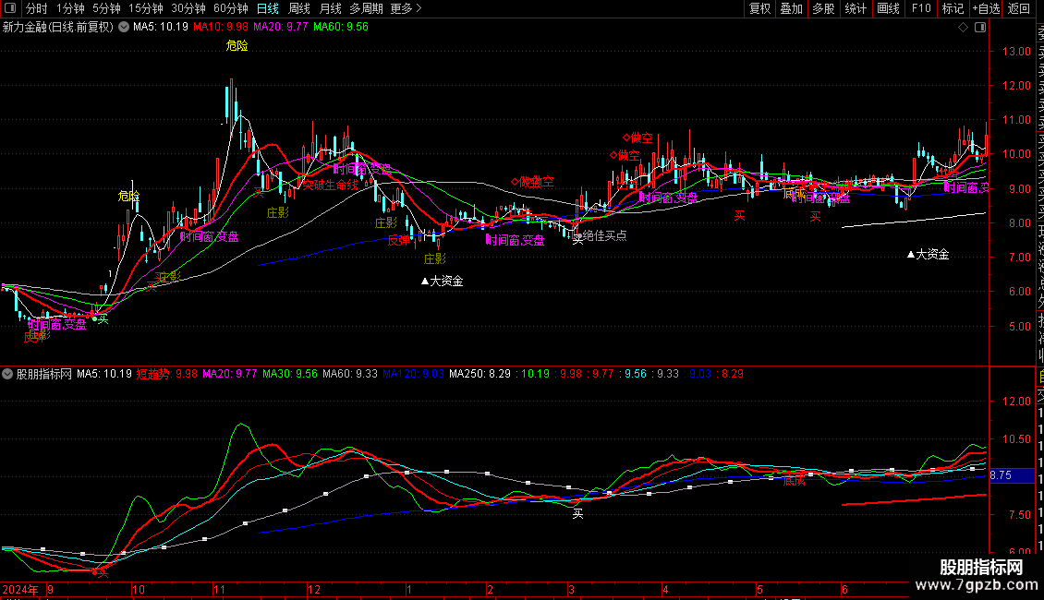This screenshot has width=1044, height=600.
Task: Select the magenta MA20: 9.77 in main header
Action: click(280, 28)
